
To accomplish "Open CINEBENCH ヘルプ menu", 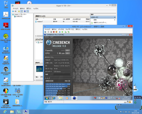I will pyautogui.click(x=51, y=37).
